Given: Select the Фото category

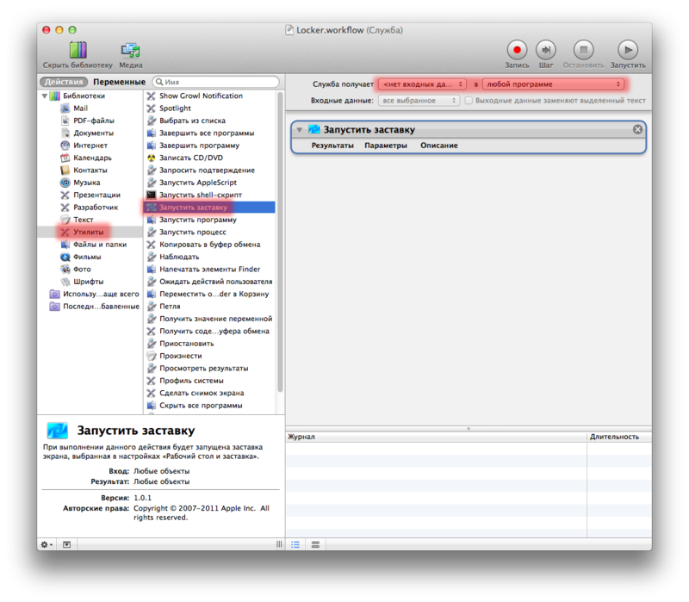Looking at the screenshot, I should (82, 269).
